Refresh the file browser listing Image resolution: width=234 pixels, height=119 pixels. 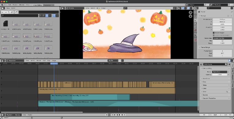coord(12,12)
